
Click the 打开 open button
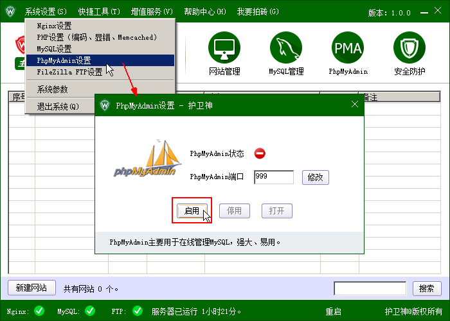277,211
